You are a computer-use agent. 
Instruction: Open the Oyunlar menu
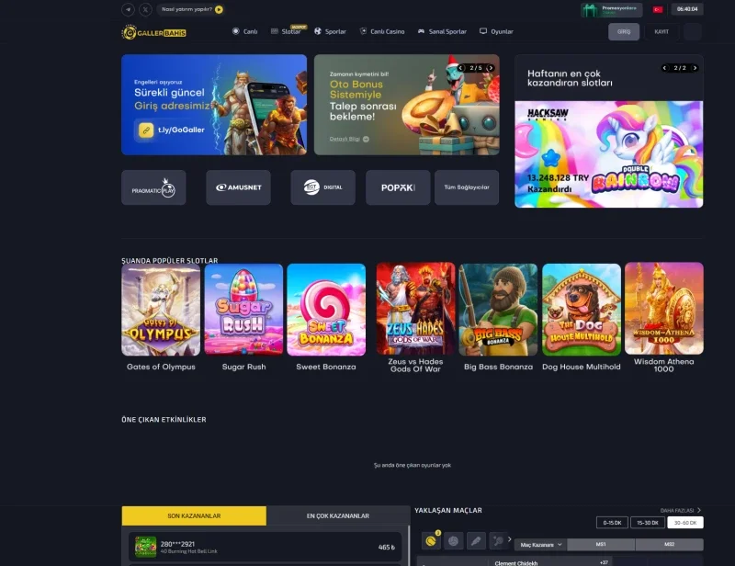pyautogui.click(x=496, y=31)
